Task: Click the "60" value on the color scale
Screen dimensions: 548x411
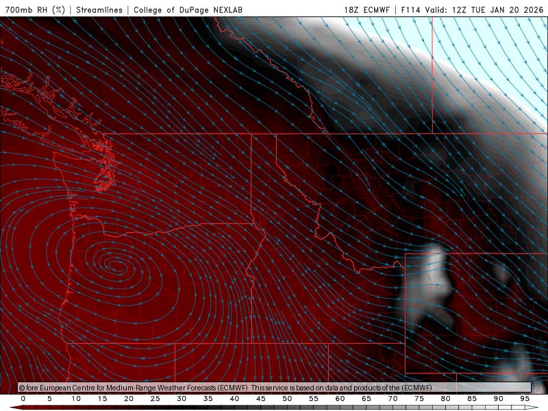Action: (x=340, y=399)
